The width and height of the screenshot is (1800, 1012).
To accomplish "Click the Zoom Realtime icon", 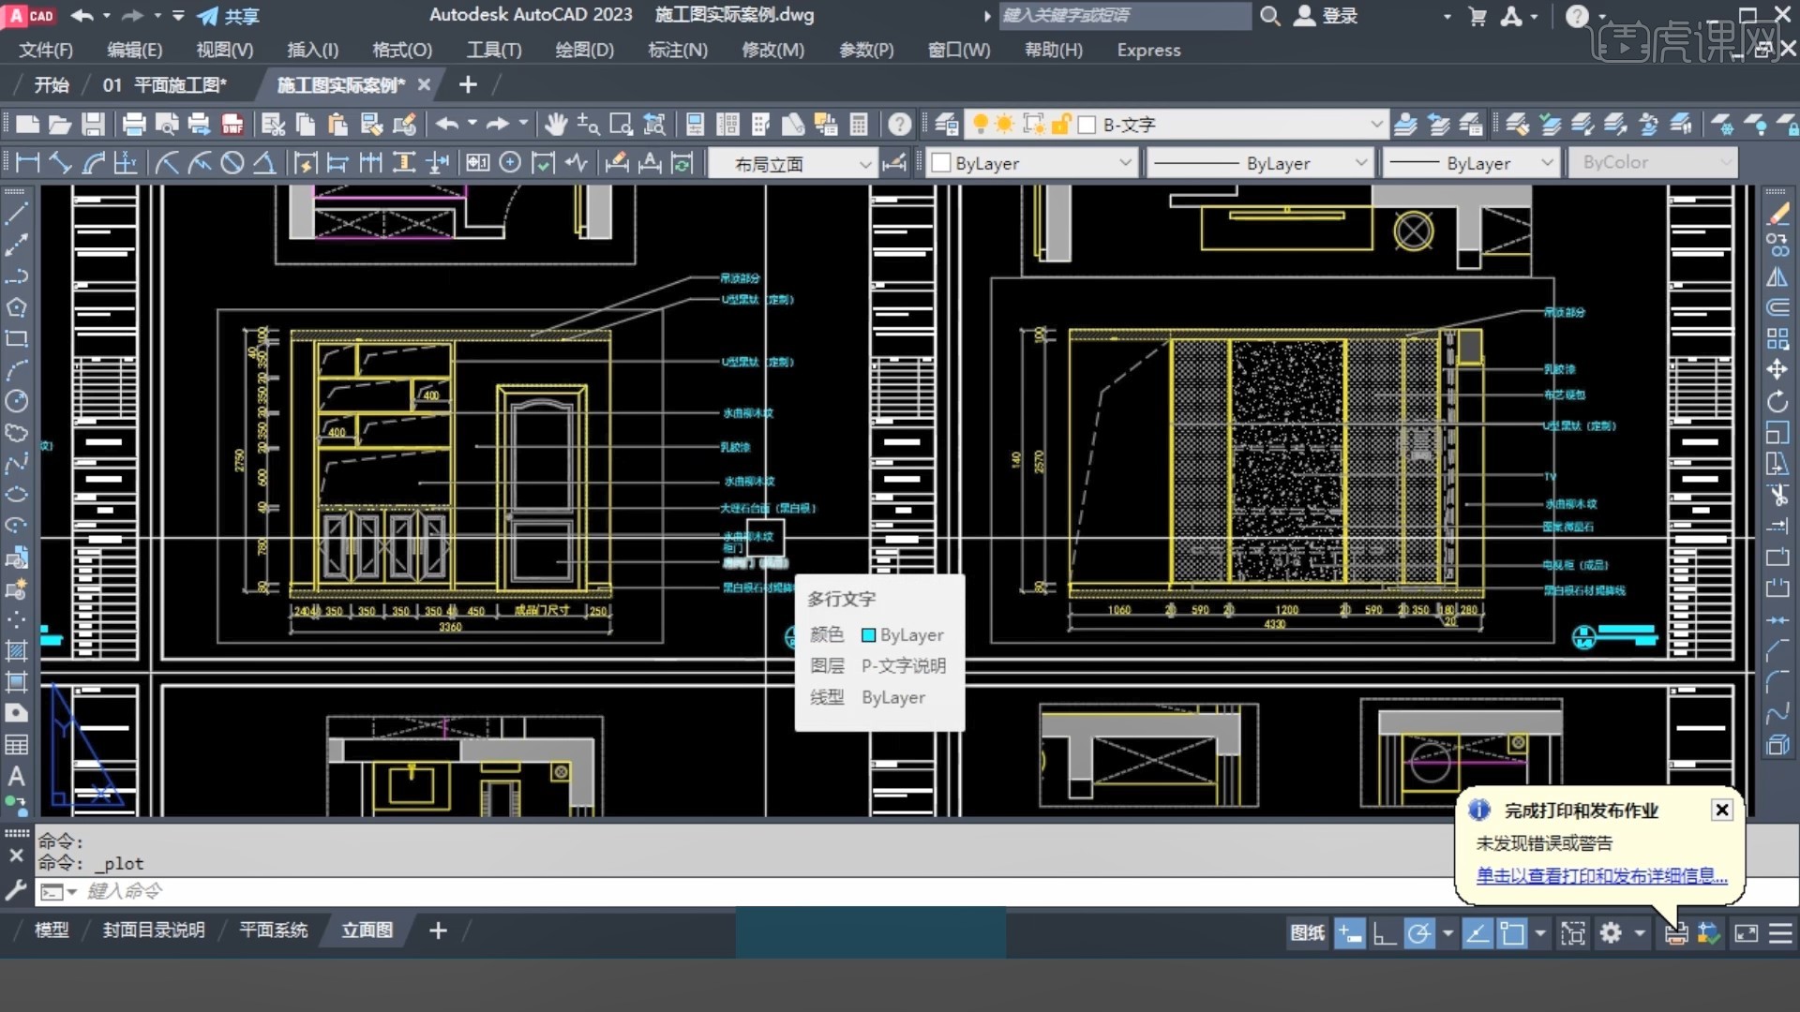I will coord(588,124).
